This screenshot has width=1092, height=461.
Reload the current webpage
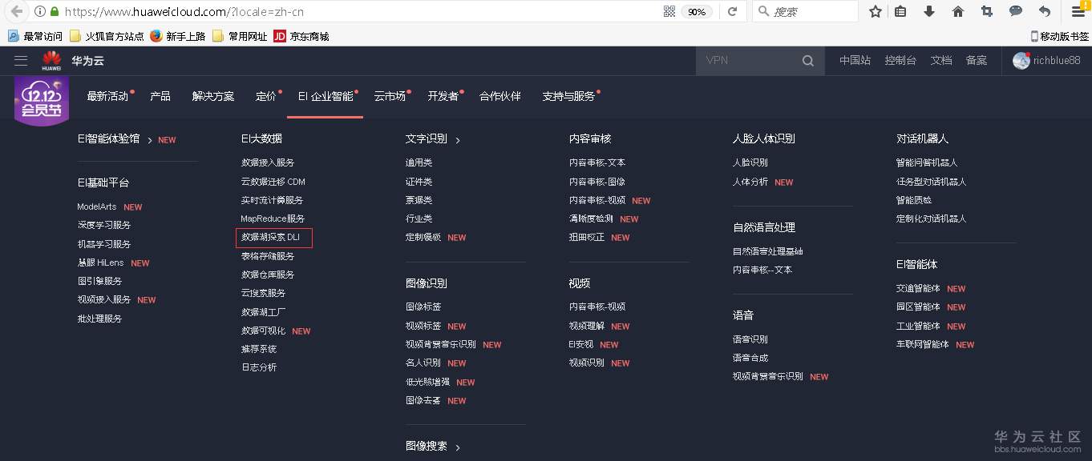click(x=734, y=11)
